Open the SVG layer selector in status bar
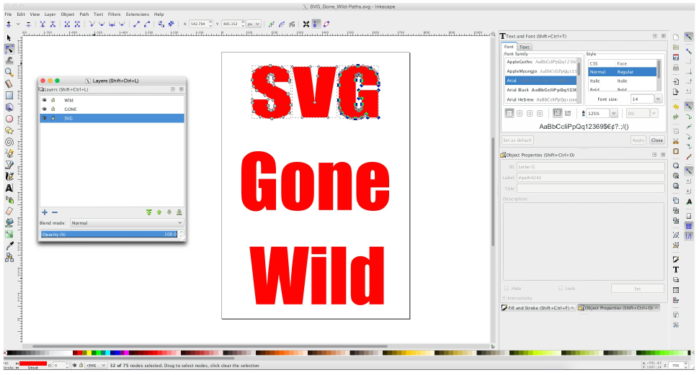 click(x=96, y=365)
